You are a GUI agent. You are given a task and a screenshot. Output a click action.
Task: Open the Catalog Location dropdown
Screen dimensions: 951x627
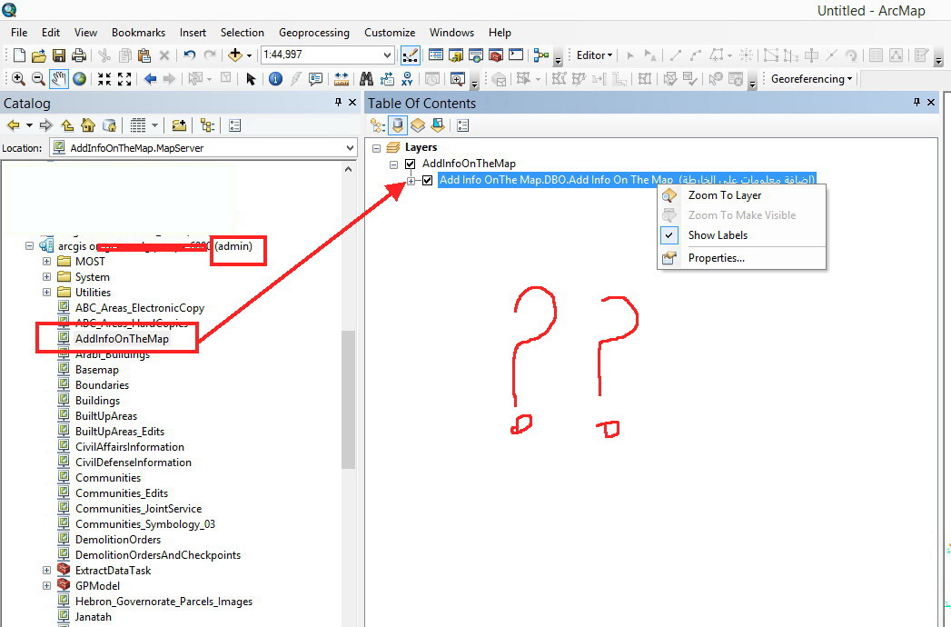click(350, 148)
